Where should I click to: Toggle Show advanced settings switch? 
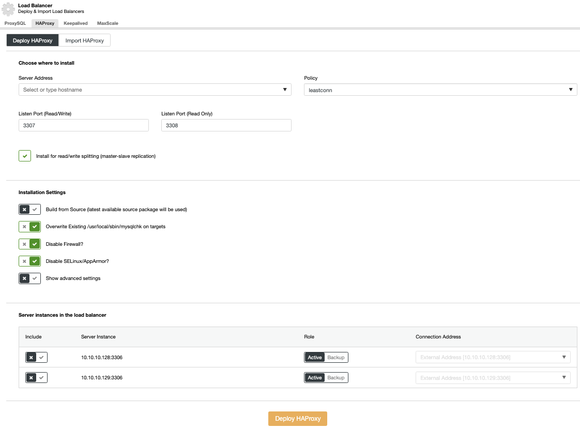click(x=29, y=278)
